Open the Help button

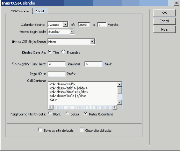[x=164, y=29]
